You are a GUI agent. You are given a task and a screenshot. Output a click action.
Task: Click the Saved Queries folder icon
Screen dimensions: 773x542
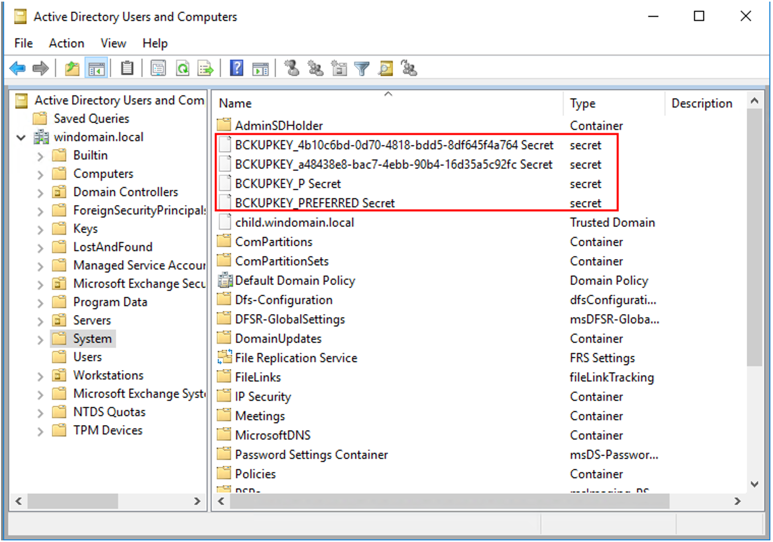40,119
